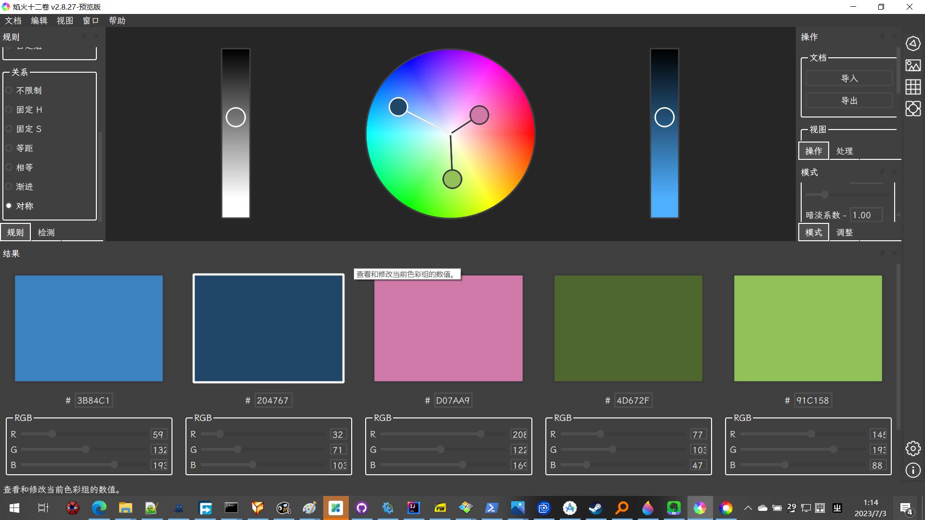Image resolution: width=925 pixels, height=520 pixels.
Task: Open the color wheel view icon
Action: pyautogui.click(x=913, y=44)
